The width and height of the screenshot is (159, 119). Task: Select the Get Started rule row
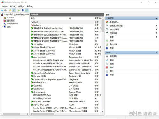[66, 89]
